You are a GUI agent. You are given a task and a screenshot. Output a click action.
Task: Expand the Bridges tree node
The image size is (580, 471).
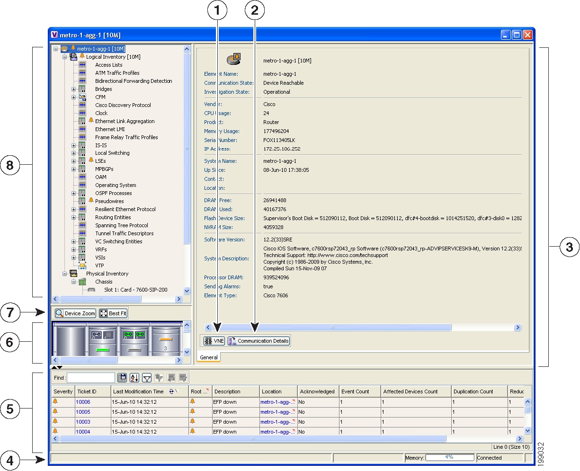click(x=73, y=89)
